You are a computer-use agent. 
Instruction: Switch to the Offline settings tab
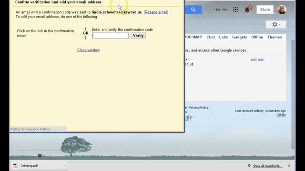[257, 37]
